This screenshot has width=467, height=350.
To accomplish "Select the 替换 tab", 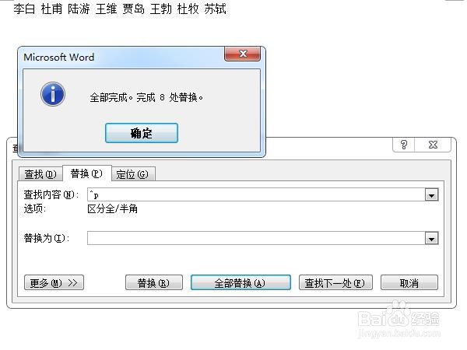I will click(86, 173).
